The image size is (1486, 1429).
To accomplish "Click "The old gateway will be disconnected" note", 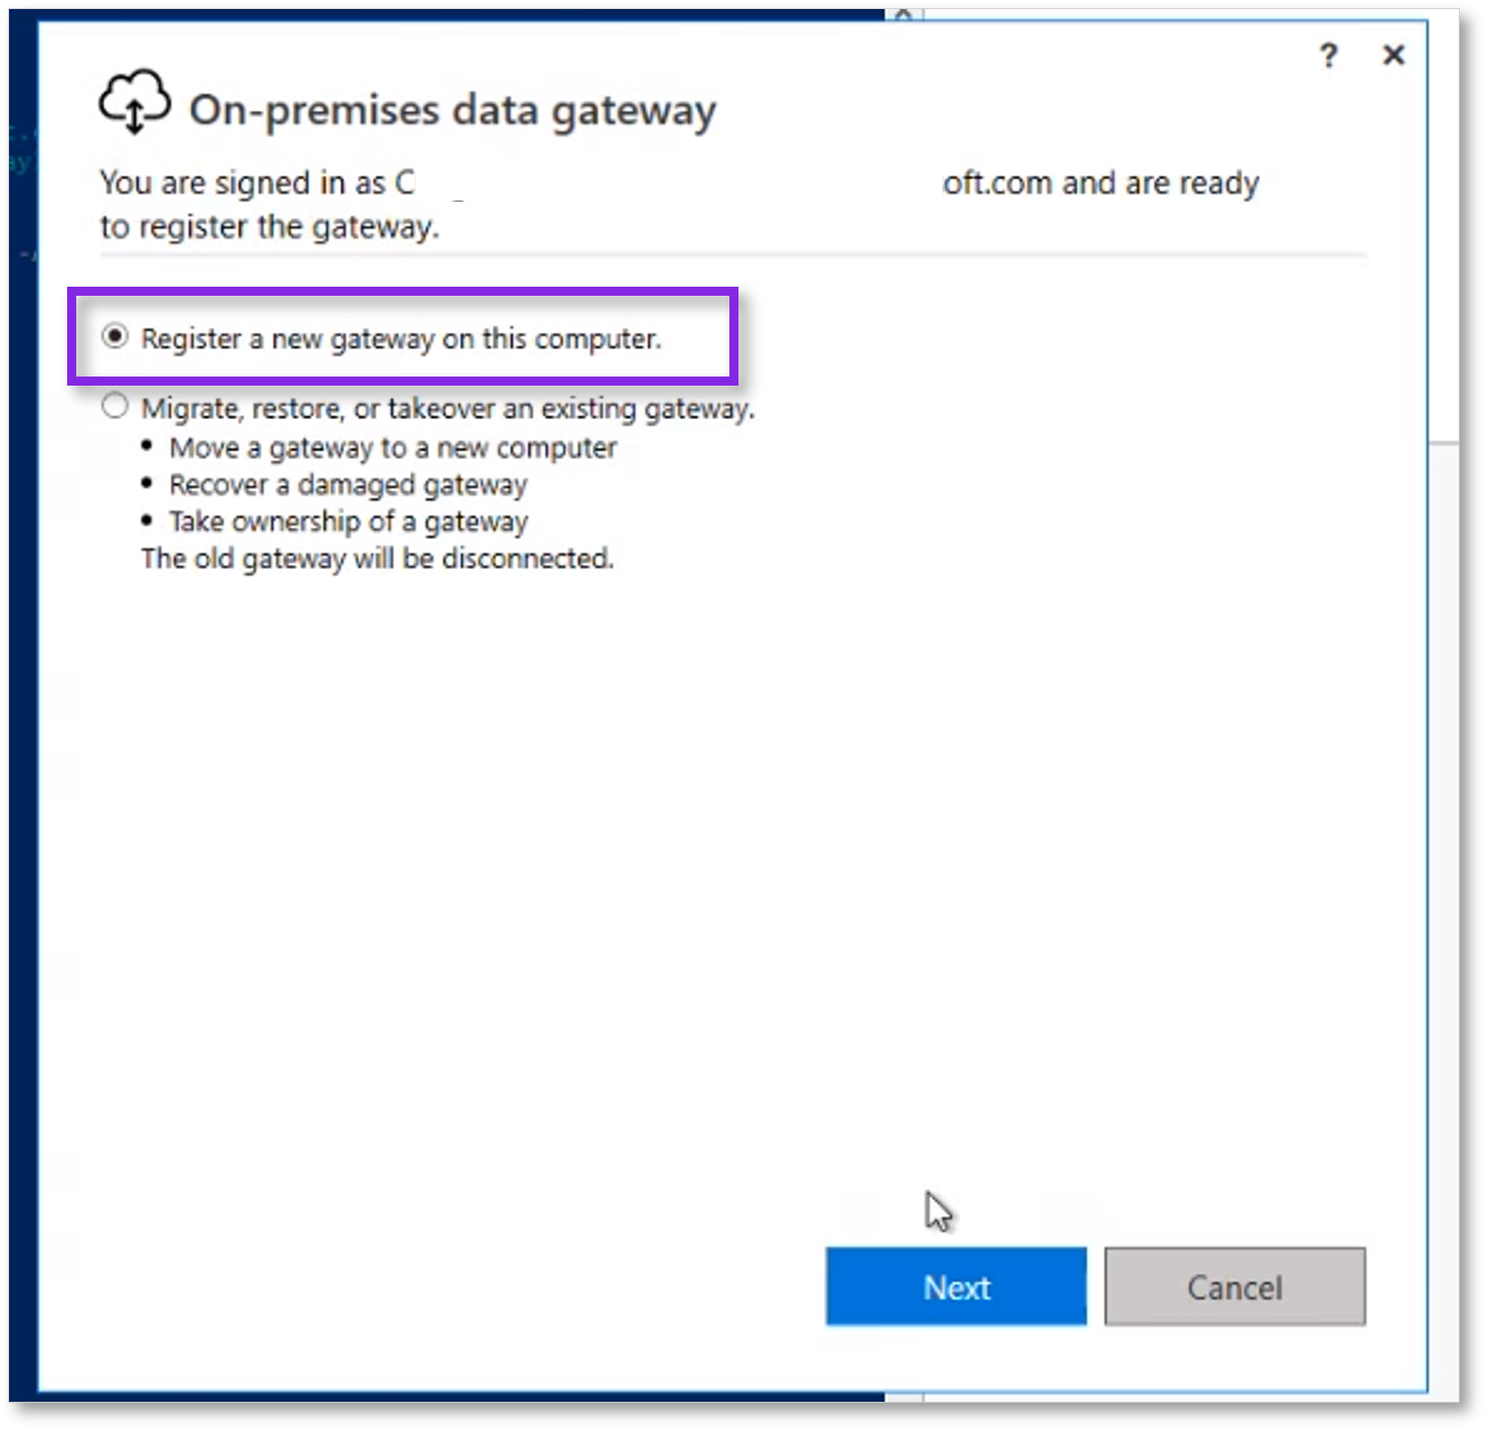I will tap(377, 558).
